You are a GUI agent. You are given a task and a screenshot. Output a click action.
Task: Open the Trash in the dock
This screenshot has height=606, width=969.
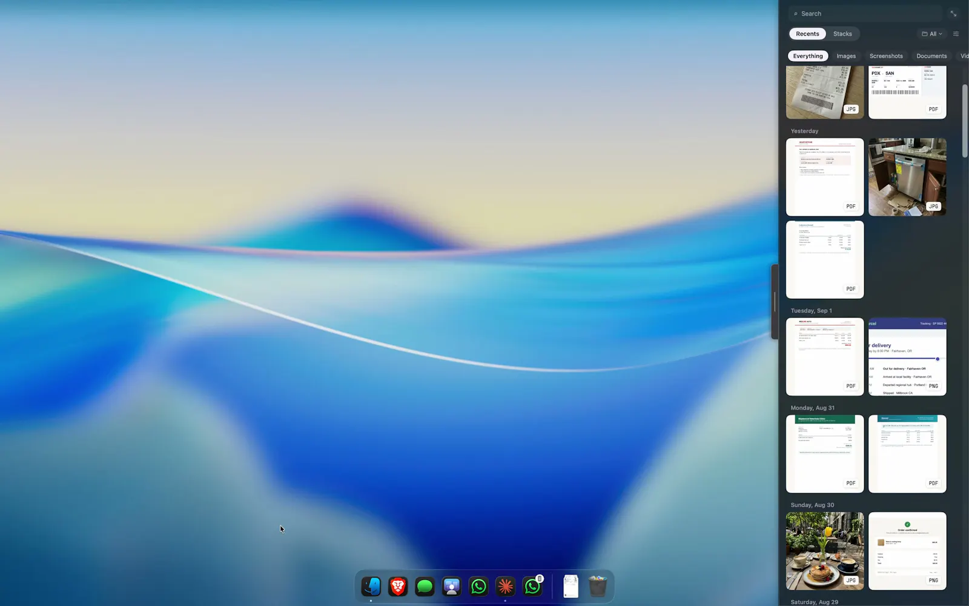point(598,586)
